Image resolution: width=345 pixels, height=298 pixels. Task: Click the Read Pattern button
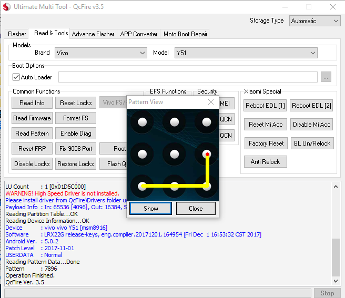click(x=32, y=133)
